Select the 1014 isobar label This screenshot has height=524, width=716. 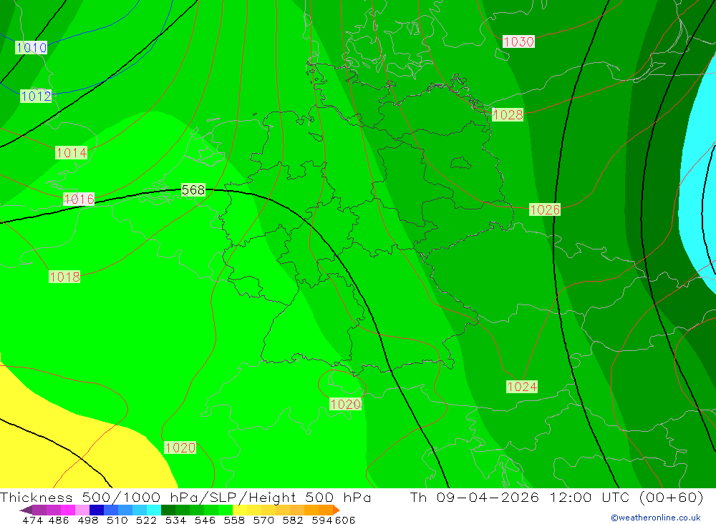point(71,153)
